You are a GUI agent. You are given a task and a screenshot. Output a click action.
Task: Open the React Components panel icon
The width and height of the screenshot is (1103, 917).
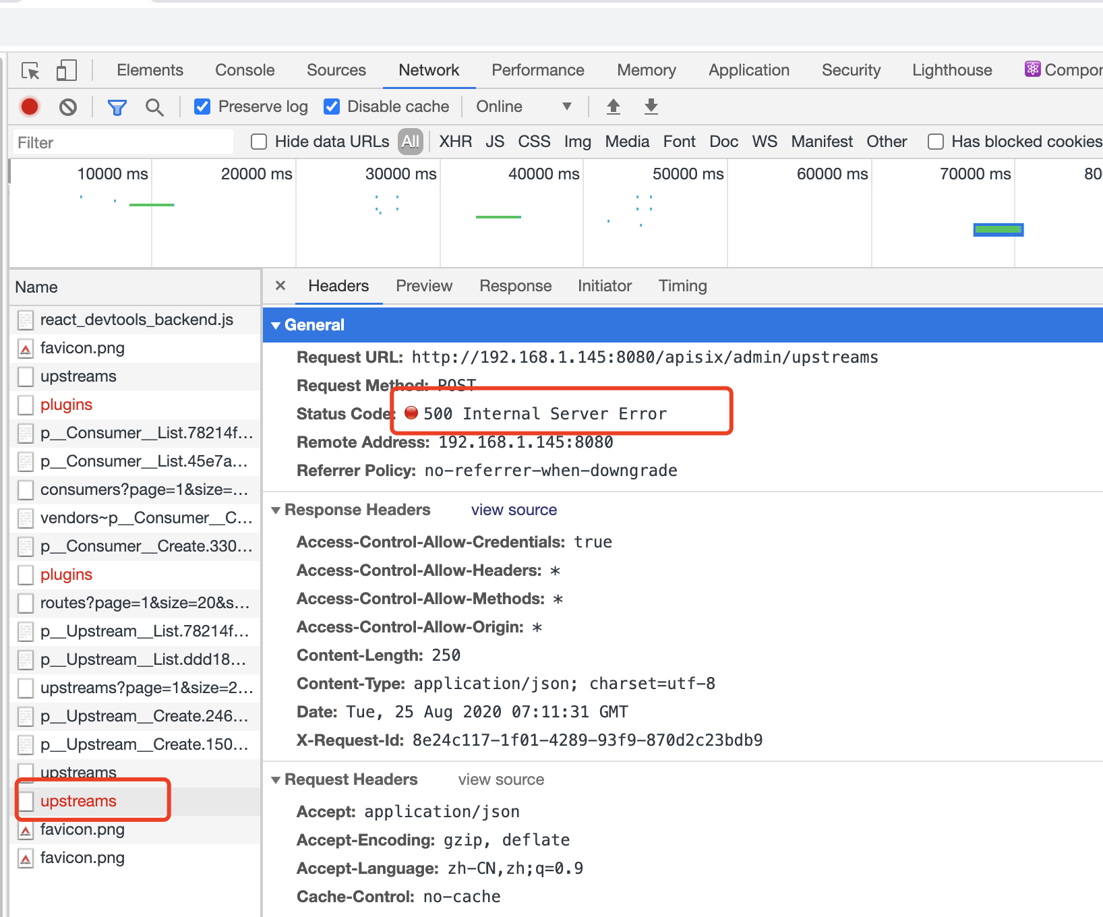tap(1032, 69)
